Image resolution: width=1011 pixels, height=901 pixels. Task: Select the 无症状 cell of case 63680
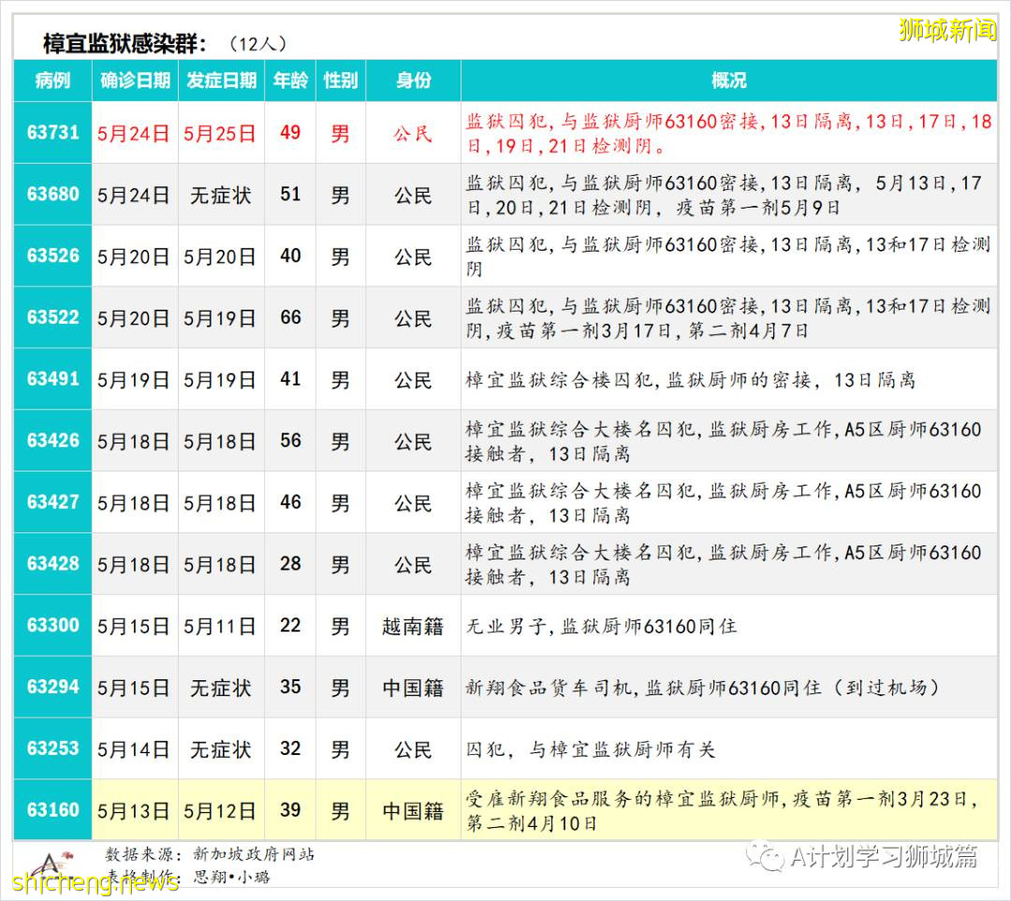[x=220, y=195]
